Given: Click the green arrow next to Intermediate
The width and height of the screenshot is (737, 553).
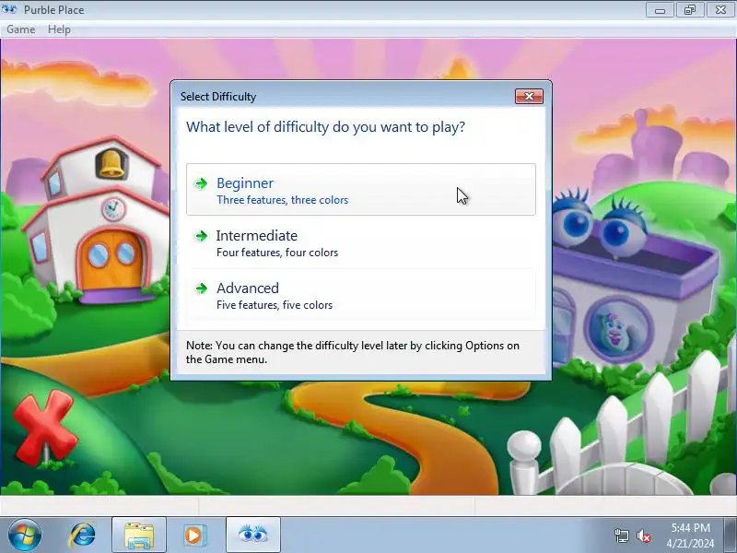Looking at the screenshot, I should click(201, 236).
